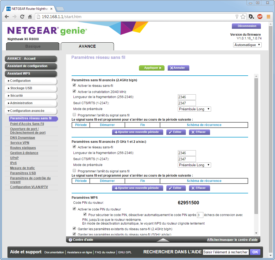
Task: Click the settings panel vertical scrollbar
Action: click(x=256, y=146)
